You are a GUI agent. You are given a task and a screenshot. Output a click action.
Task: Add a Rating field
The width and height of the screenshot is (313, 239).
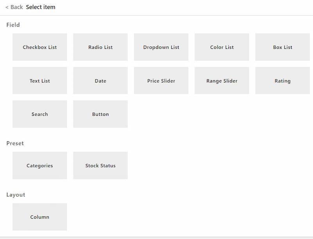[x=282, y=81]
